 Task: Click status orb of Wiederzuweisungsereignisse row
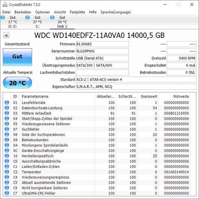[x=7, y=177]
